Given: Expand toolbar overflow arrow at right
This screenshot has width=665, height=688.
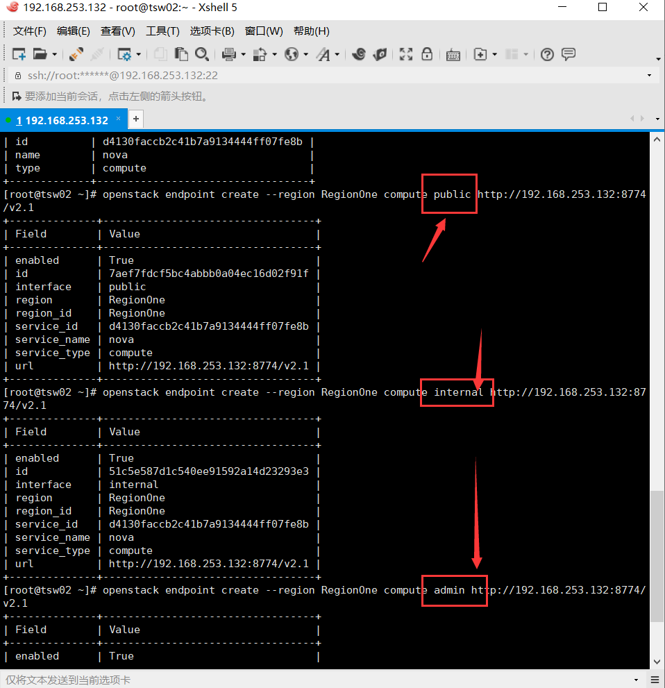Looking at the screenshot, I should click(x=658, y=59).
